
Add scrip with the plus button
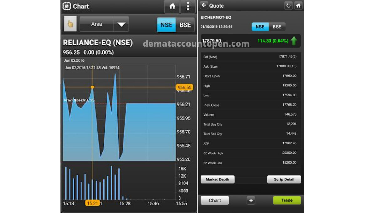(x=251, y=200)
